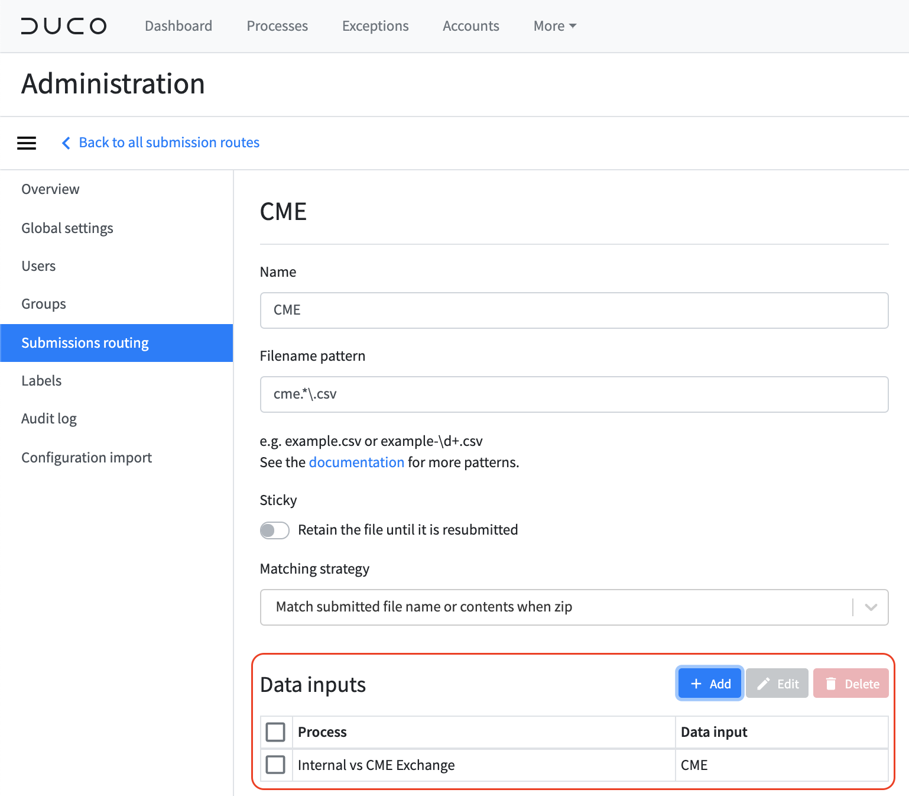Screen dimensions: 909x796
Task: Select Users in the sidebar
Action: 116,266
